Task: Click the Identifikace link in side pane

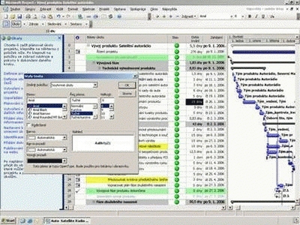Action: pyautogui.click(x=13, y=137)
